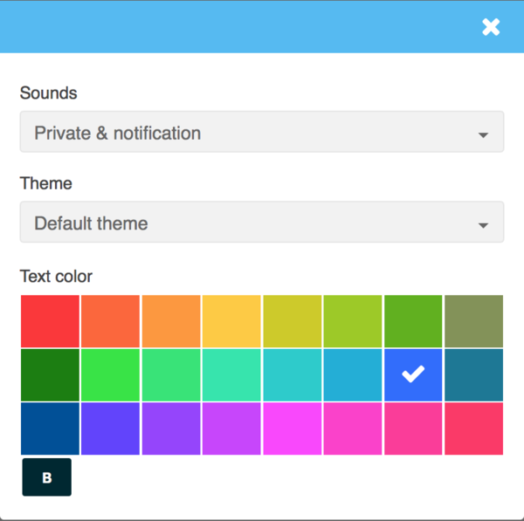524x521 pixels.
Task: Pick the medium grass green color swatch
Action: pyautogui.click(x=413, y=321)
